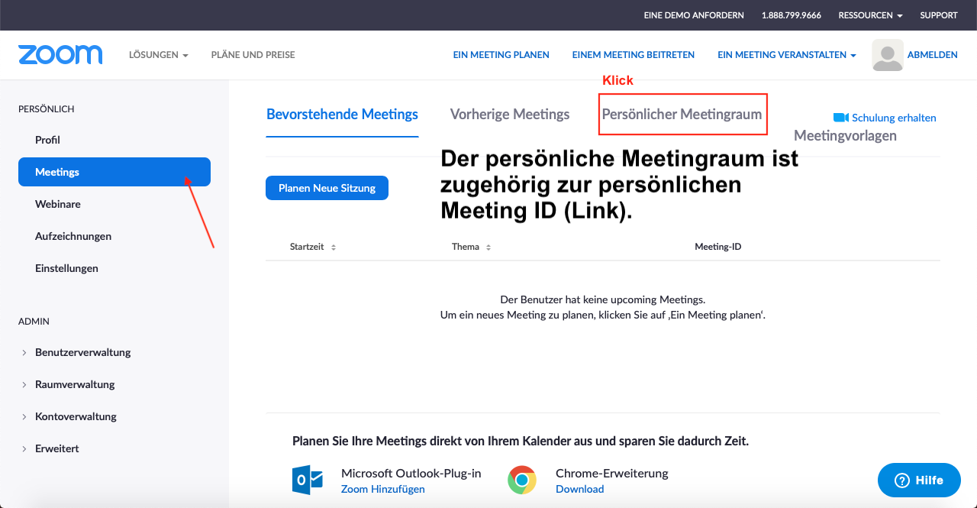Expand the Lösungen dropdown
Screen dimensions: 977x508
[158, 55]
